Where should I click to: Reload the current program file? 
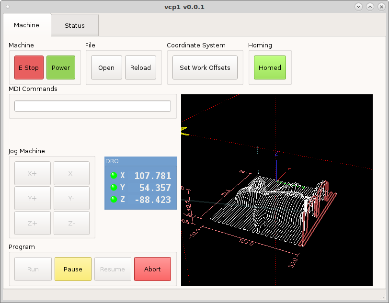coord(140,67)
